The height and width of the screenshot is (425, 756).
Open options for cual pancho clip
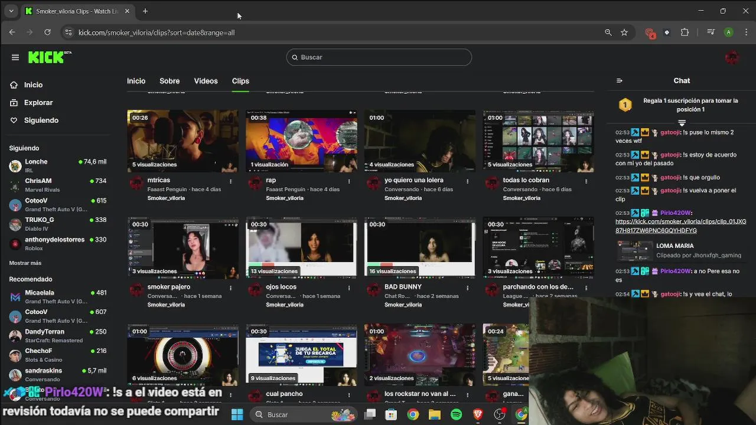click(x=349, y=394)
